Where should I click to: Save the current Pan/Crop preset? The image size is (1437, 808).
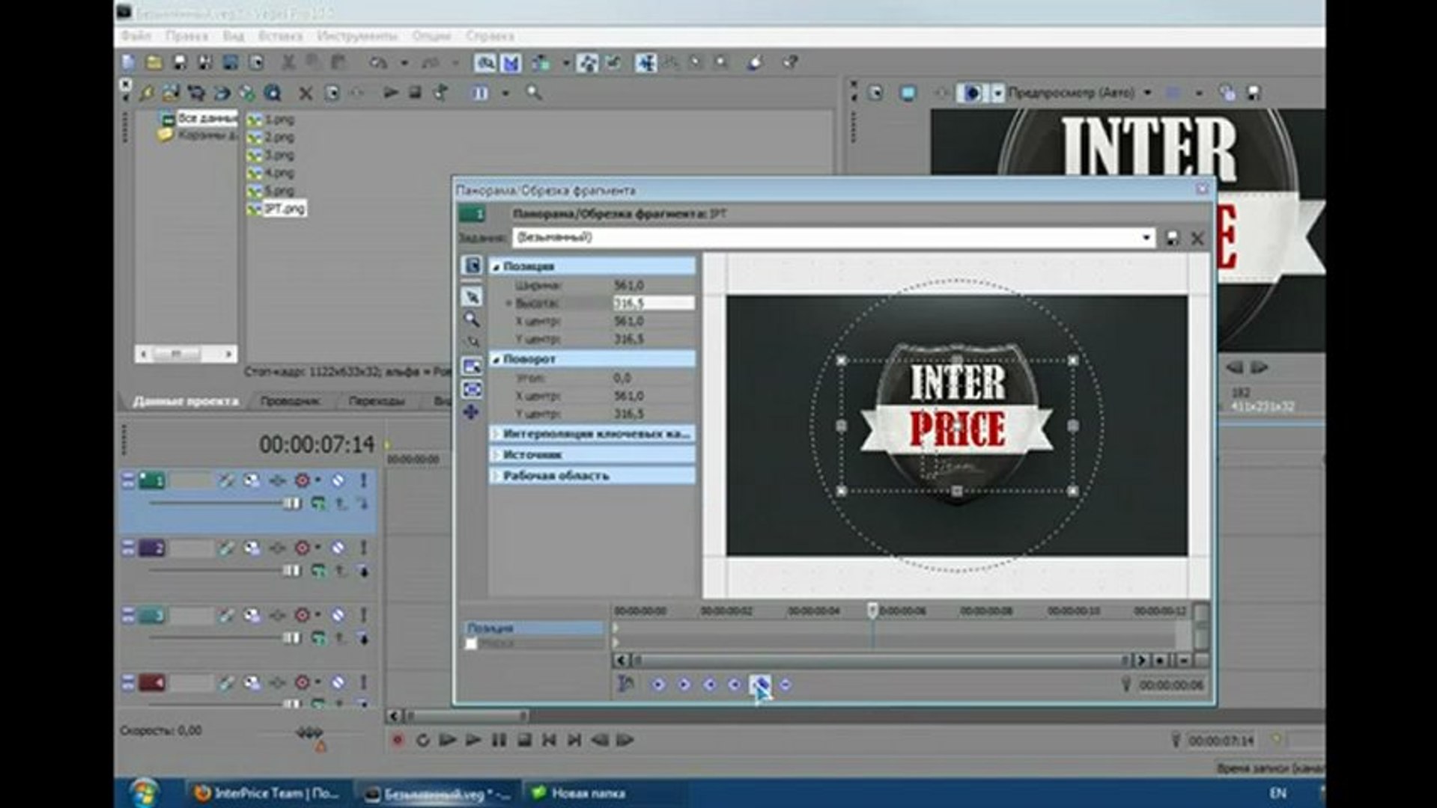point(1173,238)
